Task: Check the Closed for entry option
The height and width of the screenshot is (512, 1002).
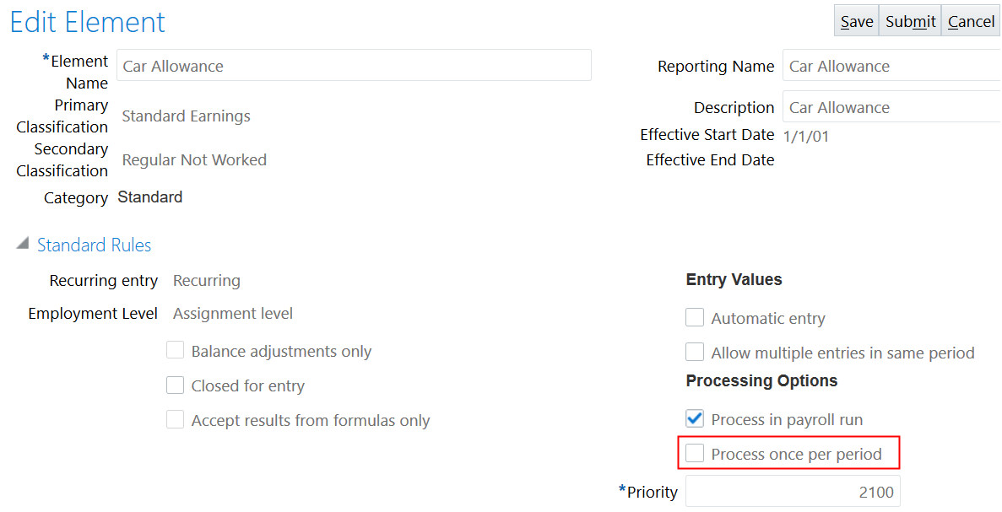Action: click(176, 385)
